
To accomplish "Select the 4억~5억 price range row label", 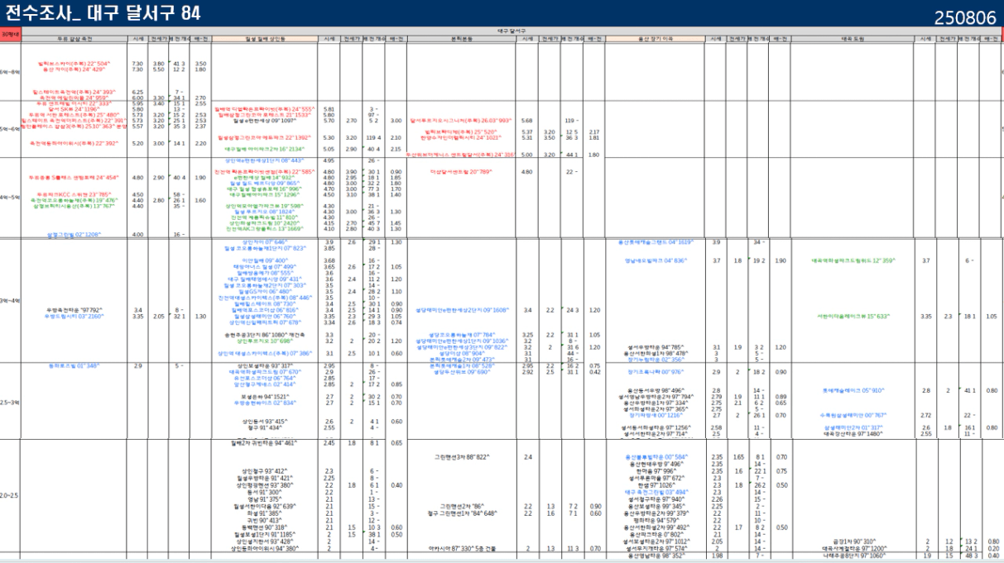I will tap(9, 197).
